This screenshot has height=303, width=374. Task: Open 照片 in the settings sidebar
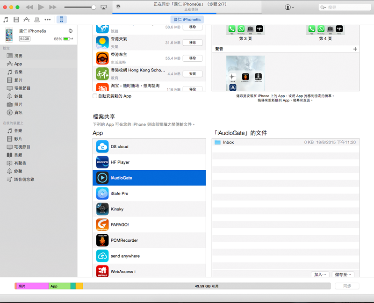(39, 104)
